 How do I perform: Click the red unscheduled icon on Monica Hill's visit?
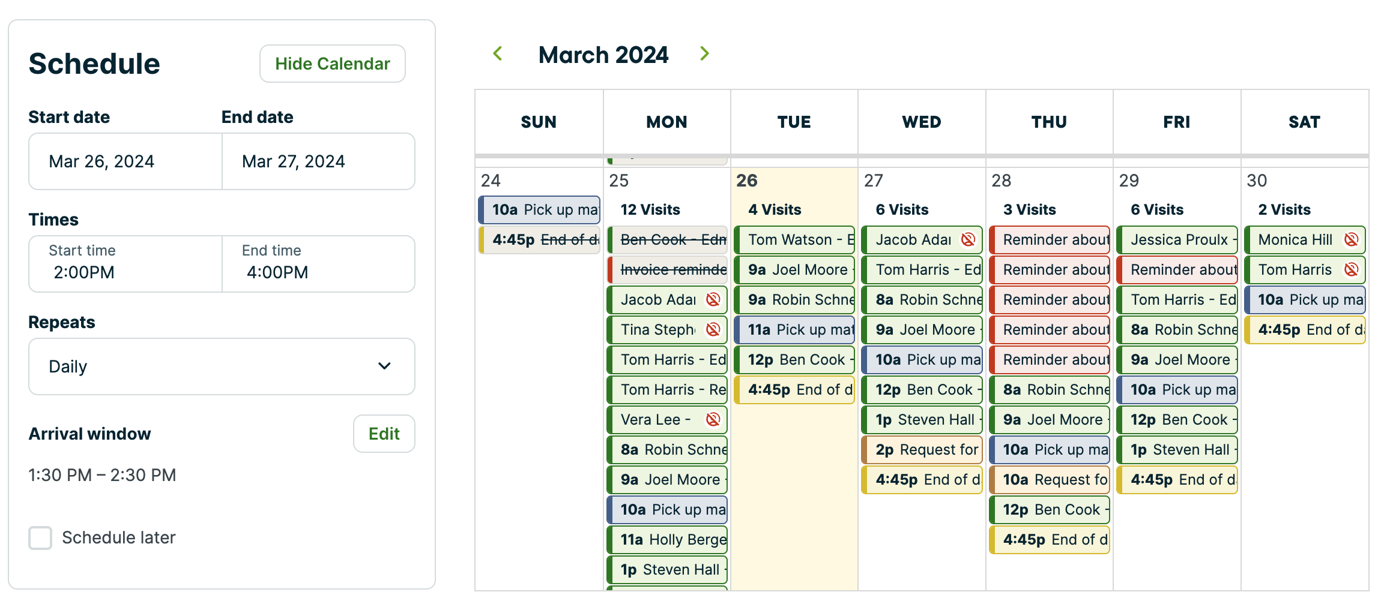[x=1352, y=239]
